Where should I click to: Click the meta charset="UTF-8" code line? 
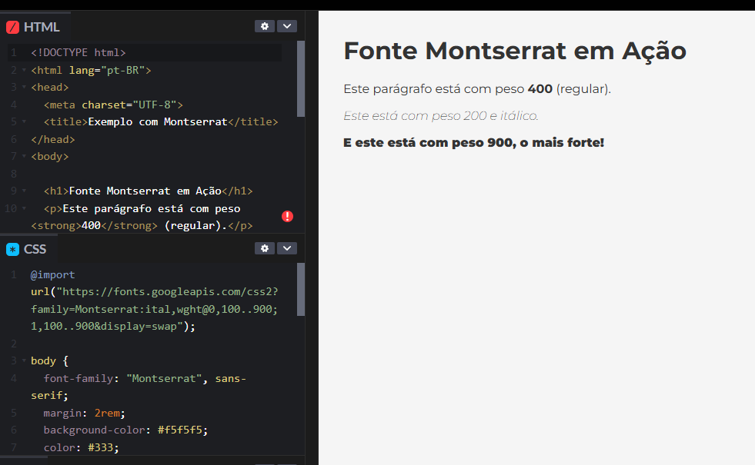point(113,105)
